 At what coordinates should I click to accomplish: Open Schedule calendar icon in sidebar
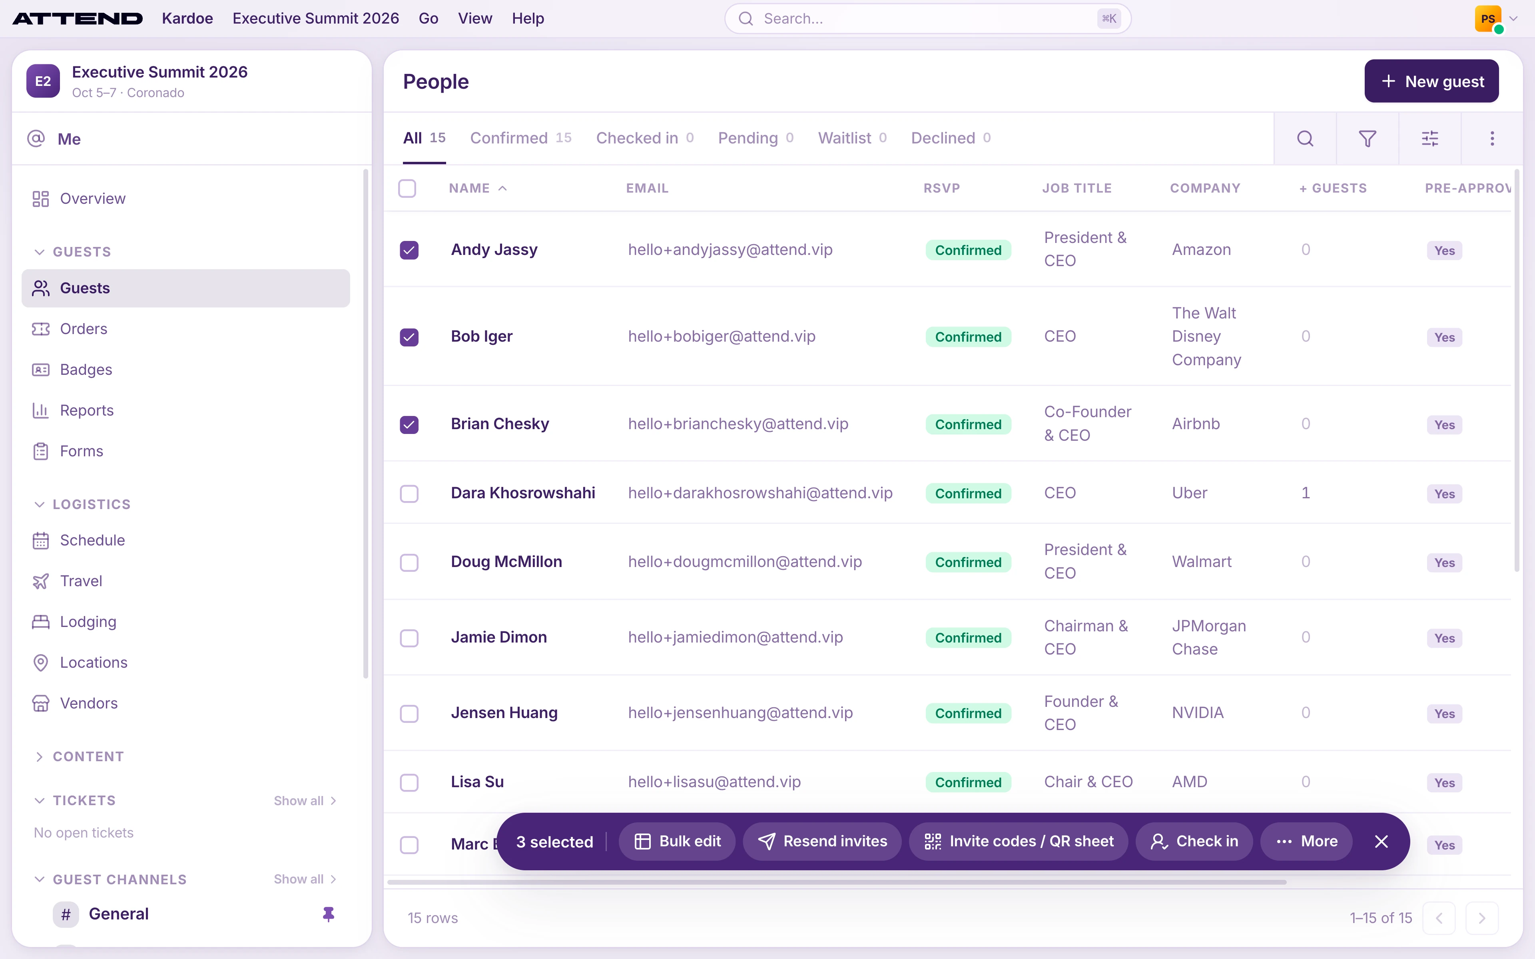point(41,540)
